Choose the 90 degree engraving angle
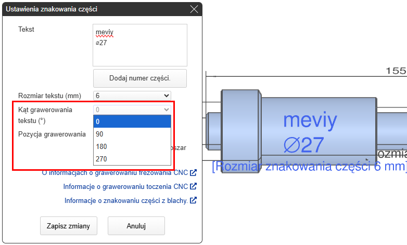The image size is (407, 245). pos(132,134)
